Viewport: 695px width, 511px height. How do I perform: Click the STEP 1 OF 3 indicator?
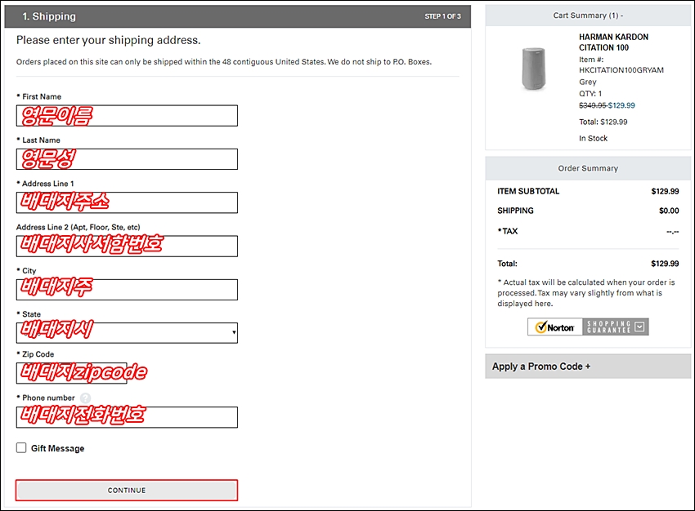click(x=443, y=16)
